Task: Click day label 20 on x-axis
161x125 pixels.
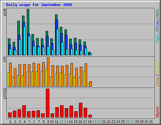Action: click(99, 122)
